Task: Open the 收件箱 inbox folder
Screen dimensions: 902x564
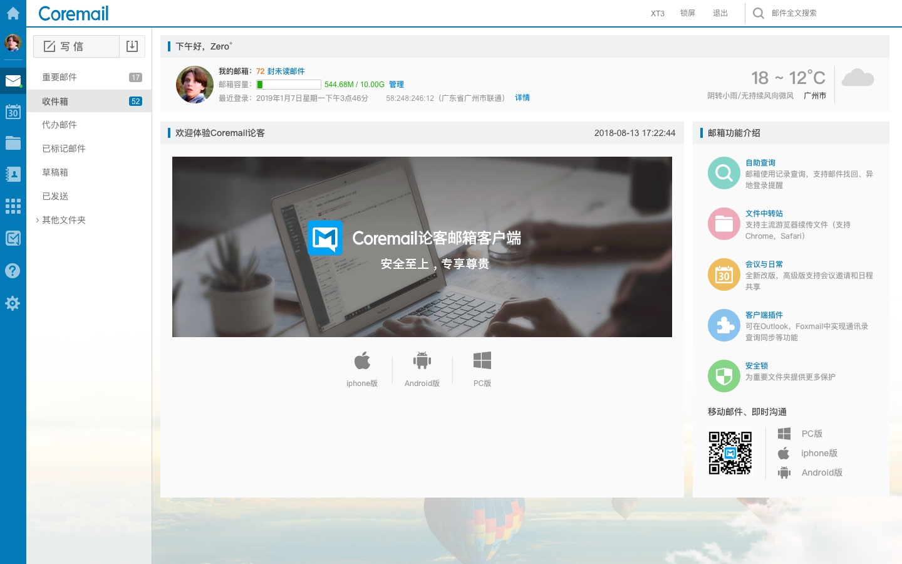Action: point(89,101)
